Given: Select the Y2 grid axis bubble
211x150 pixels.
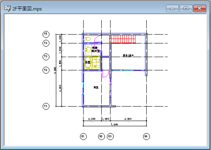Looking at the screenshot, I should point(46,70).
